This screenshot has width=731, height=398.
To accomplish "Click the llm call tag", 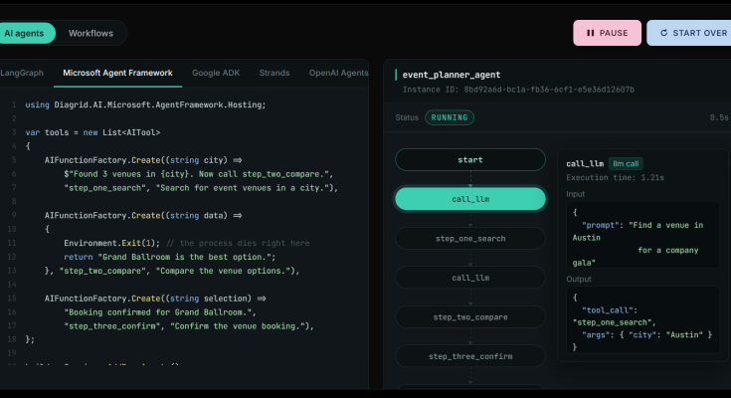I will coord(626,164).
